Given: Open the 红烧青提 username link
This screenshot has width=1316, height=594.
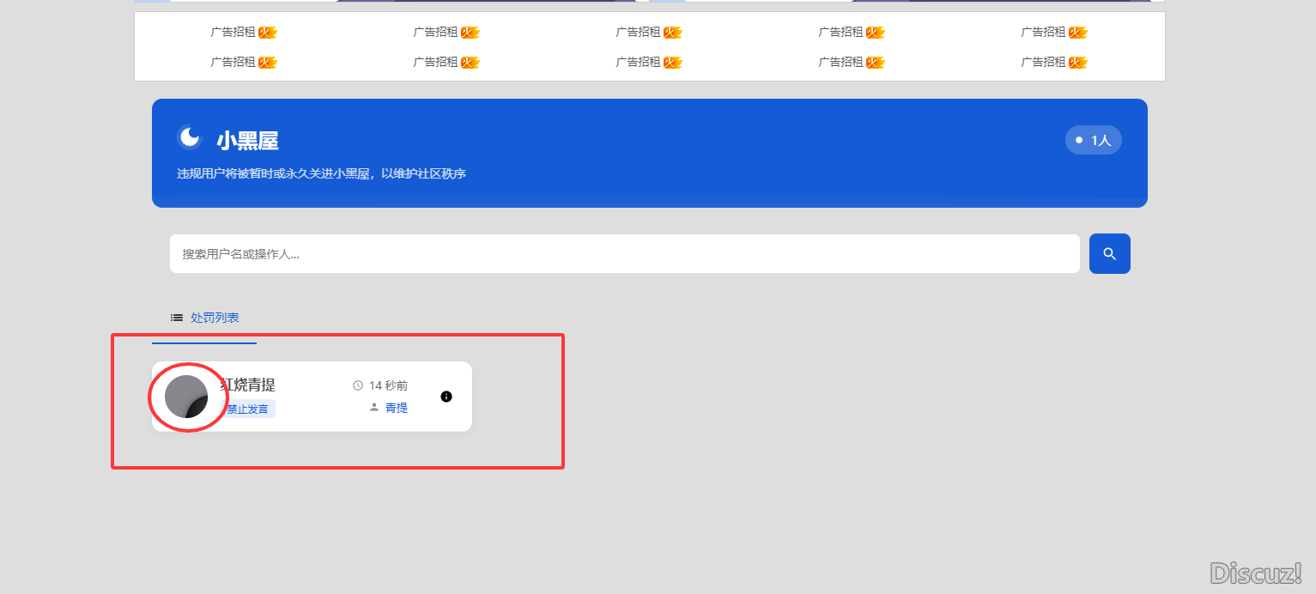Looking at the screenshot, I should (x=249, y=385).
